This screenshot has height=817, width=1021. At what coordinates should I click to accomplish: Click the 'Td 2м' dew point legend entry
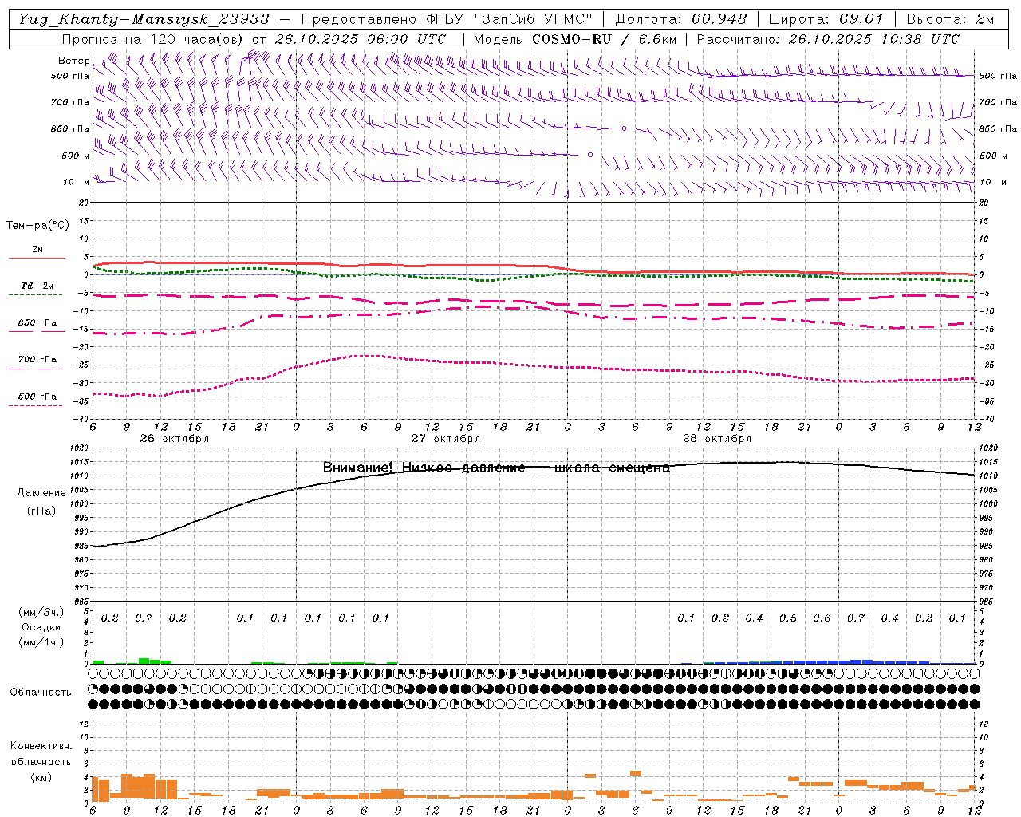click(37, 286)
